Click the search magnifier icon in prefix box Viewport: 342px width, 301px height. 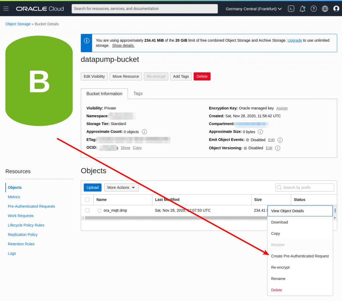(279, 188)
